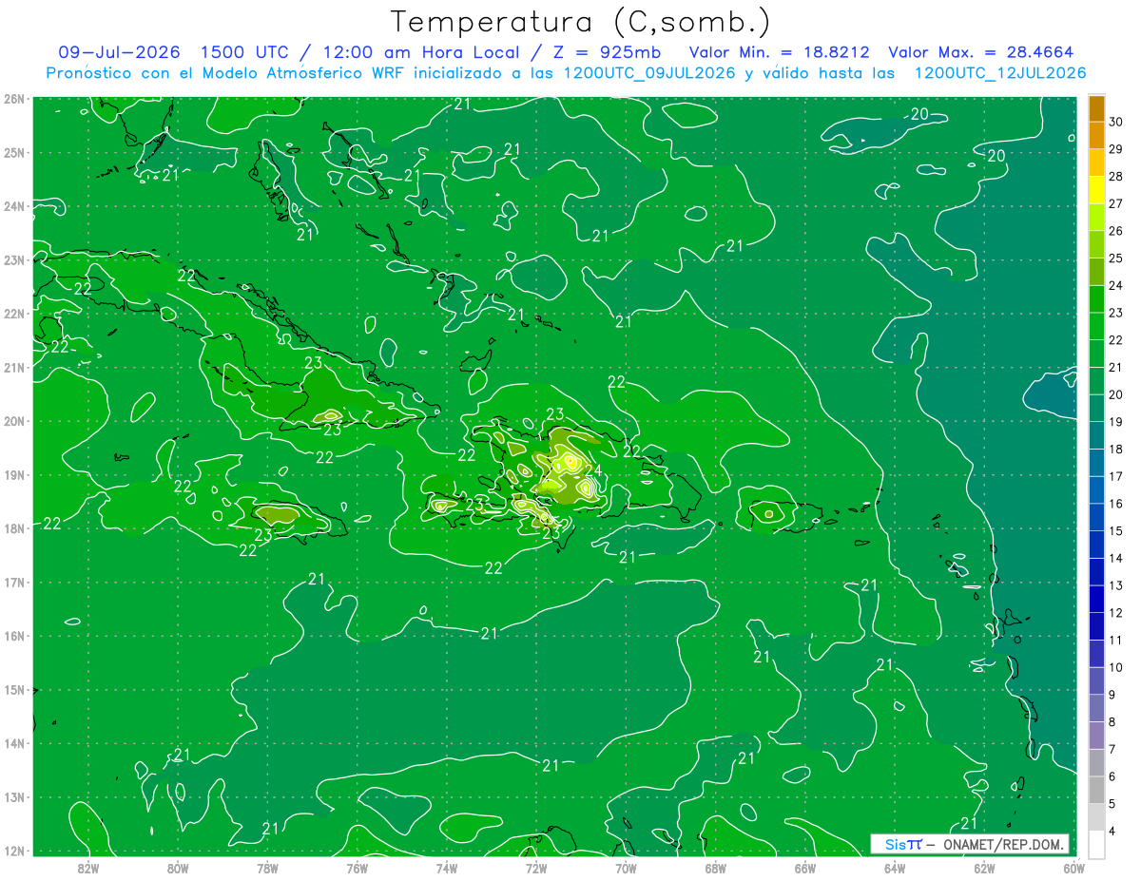Click the "Sisπ" logo text
1141x881 pixels.
903,845
